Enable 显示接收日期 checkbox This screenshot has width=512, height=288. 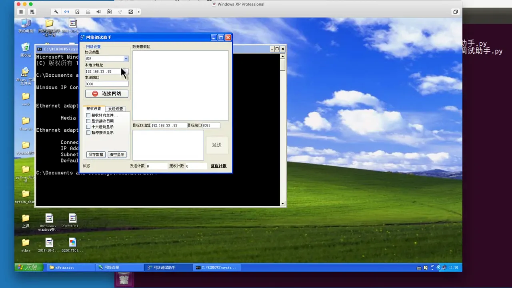pyautogui.click(x=88, y=121)
